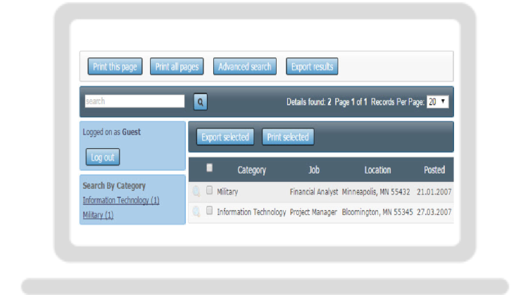
Task: Check the box for the Financial Analyst row
Action: (210, 190)
